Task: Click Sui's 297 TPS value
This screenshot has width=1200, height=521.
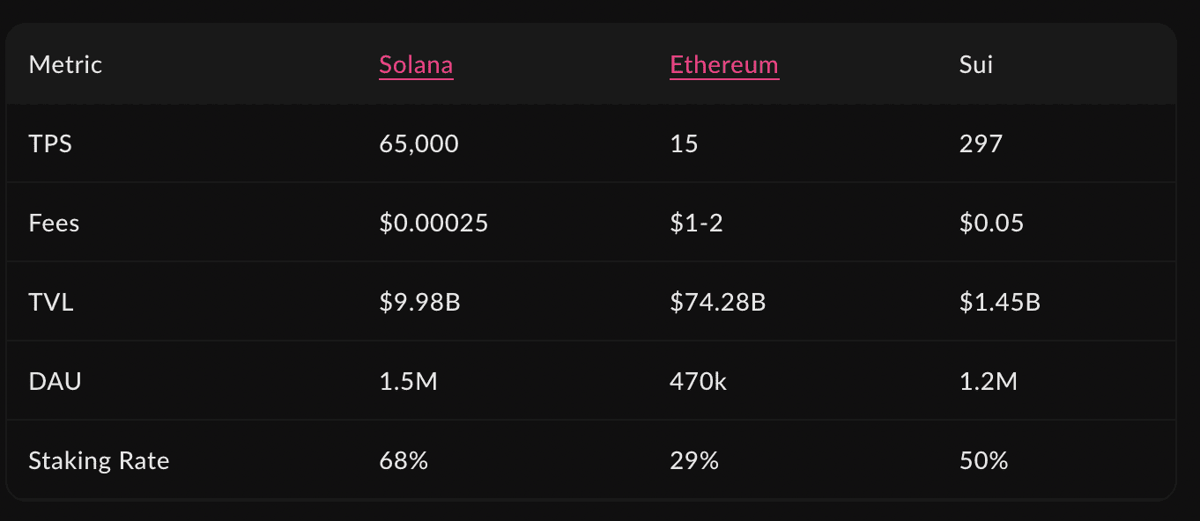Action: [981, 143]
